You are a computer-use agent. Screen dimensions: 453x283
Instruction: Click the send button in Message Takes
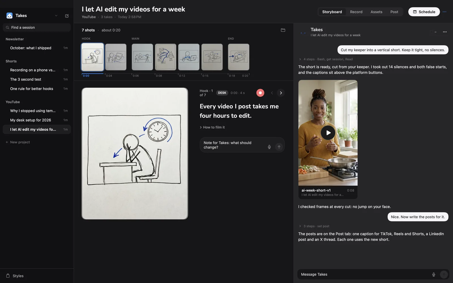coord(444,275)
